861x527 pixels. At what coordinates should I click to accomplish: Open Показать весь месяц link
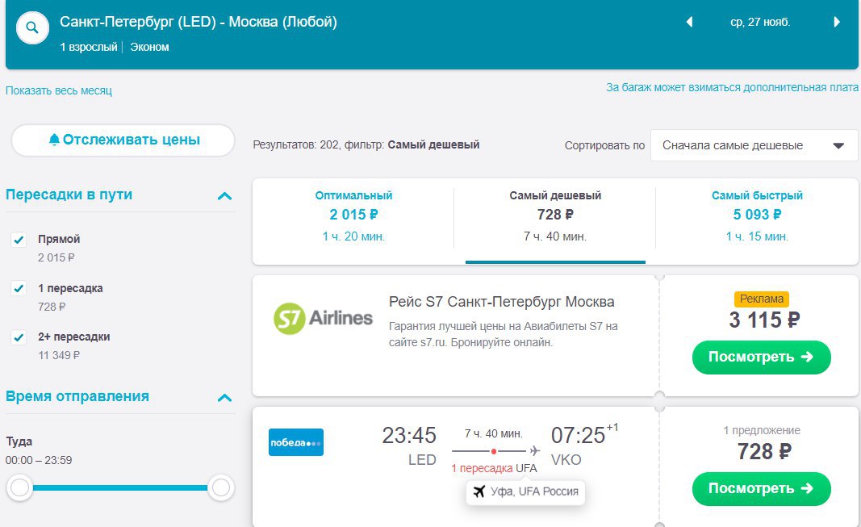click(59, 90)
